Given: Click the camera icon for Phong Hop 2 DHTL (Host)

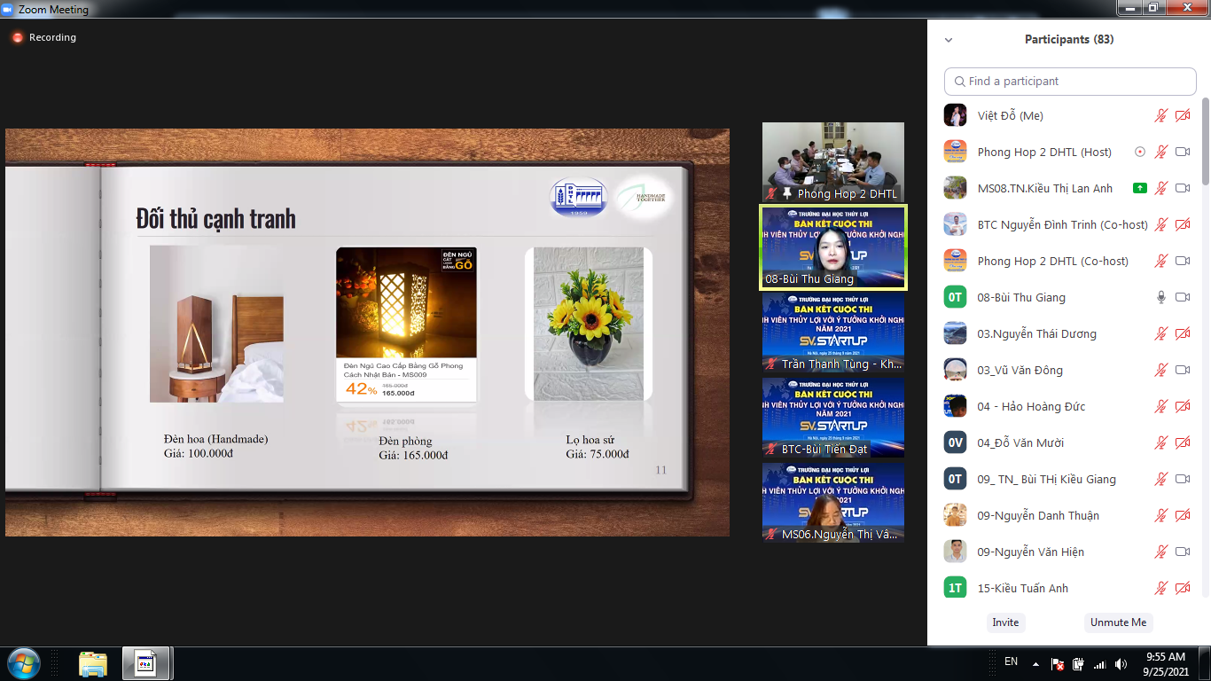Looking at the screenshot, I should coord(1183,152).
